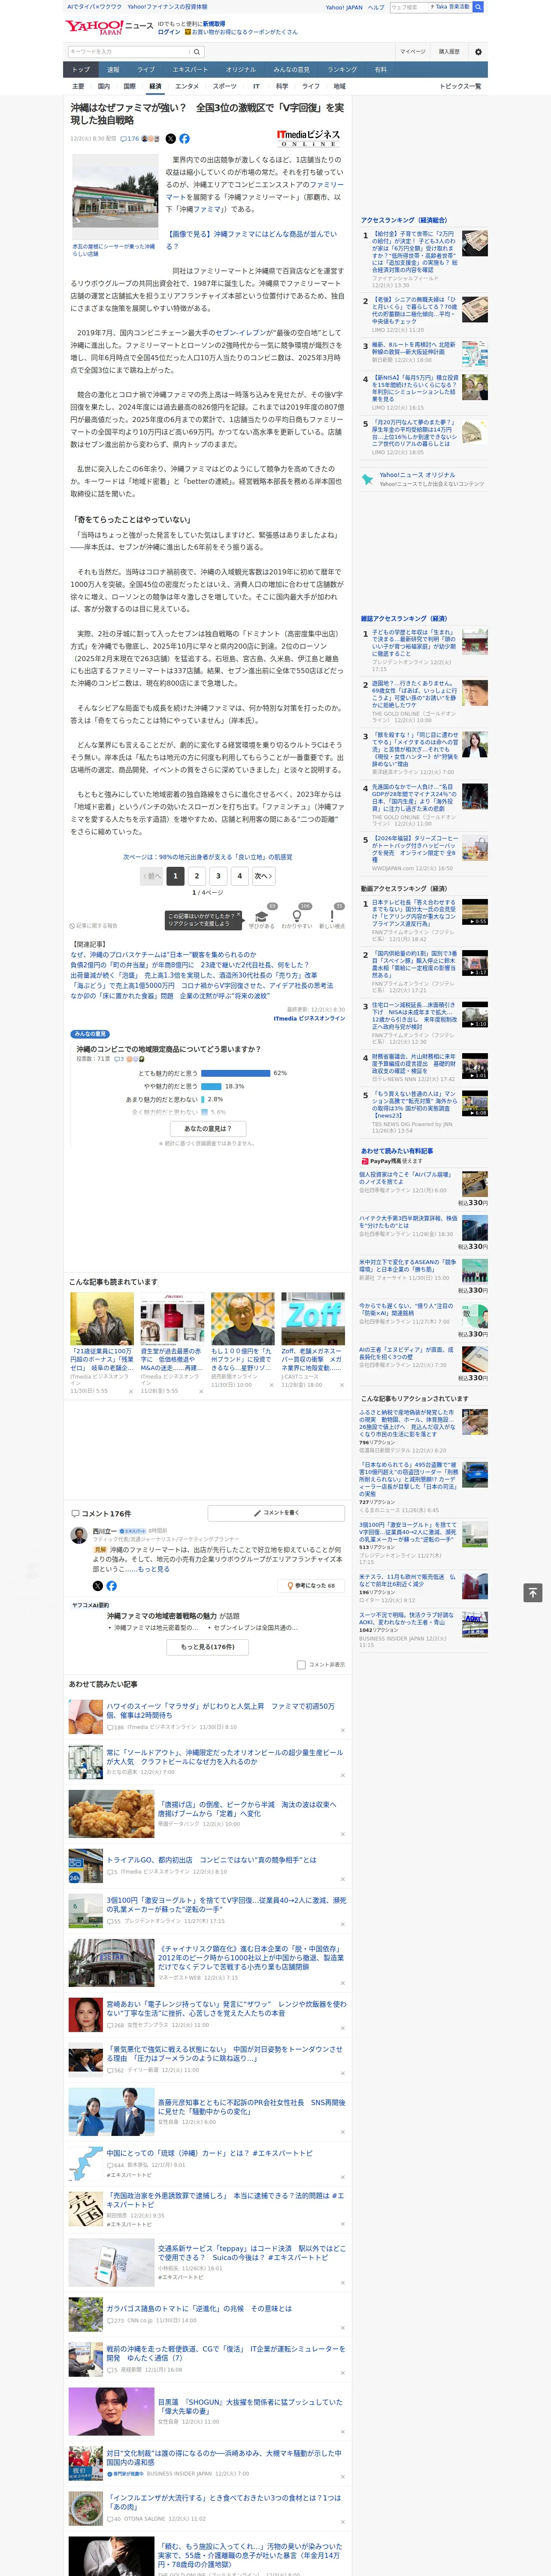
Task: Dismiss the ハワイのスイーツ マラサダ recommendation
Action: [x=342, y=1730]
